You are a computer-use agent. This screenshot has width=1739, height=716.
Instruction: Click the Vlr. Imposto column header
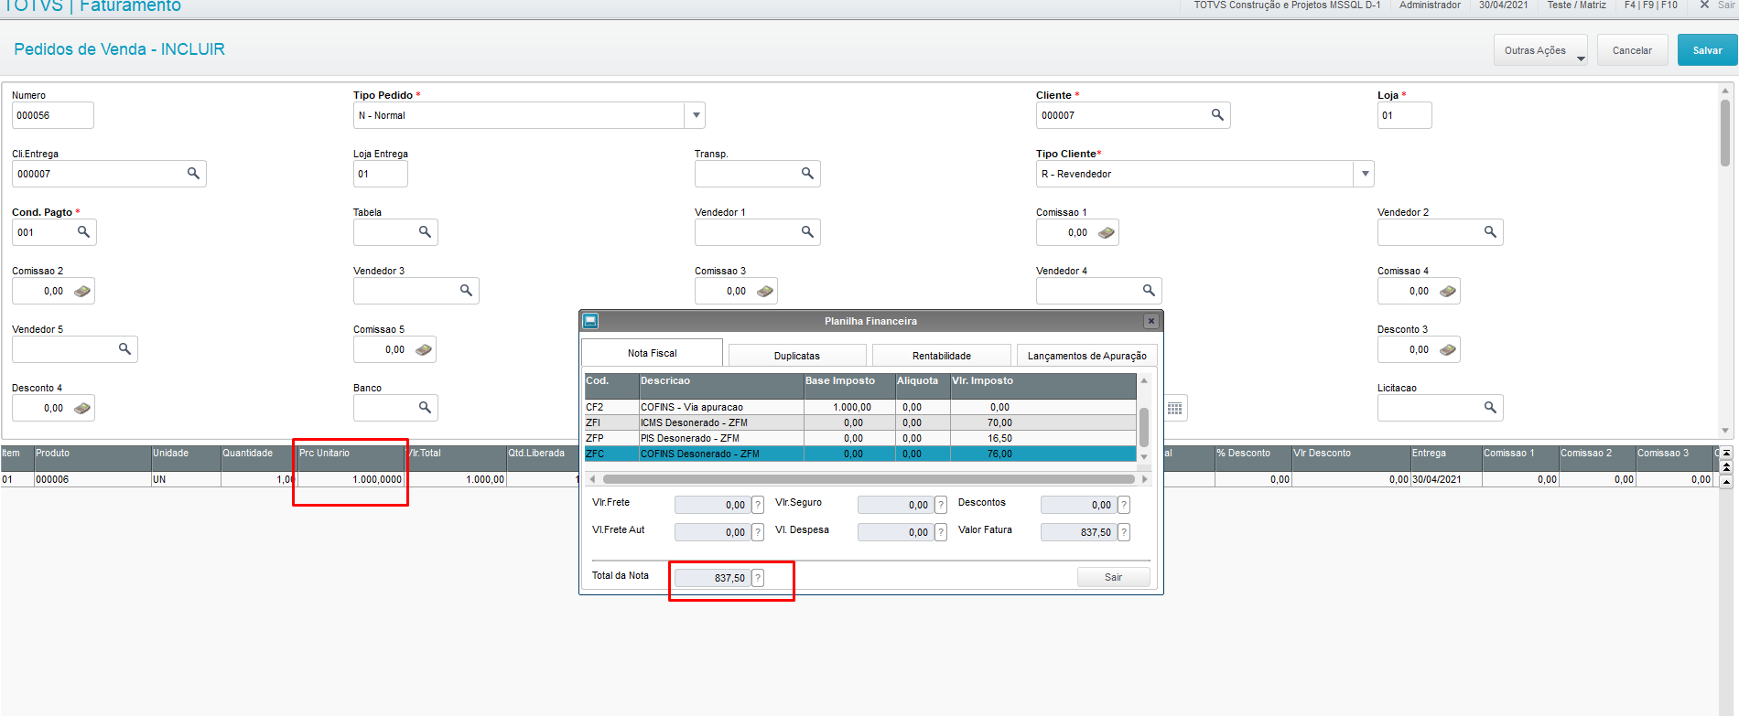1043,385
